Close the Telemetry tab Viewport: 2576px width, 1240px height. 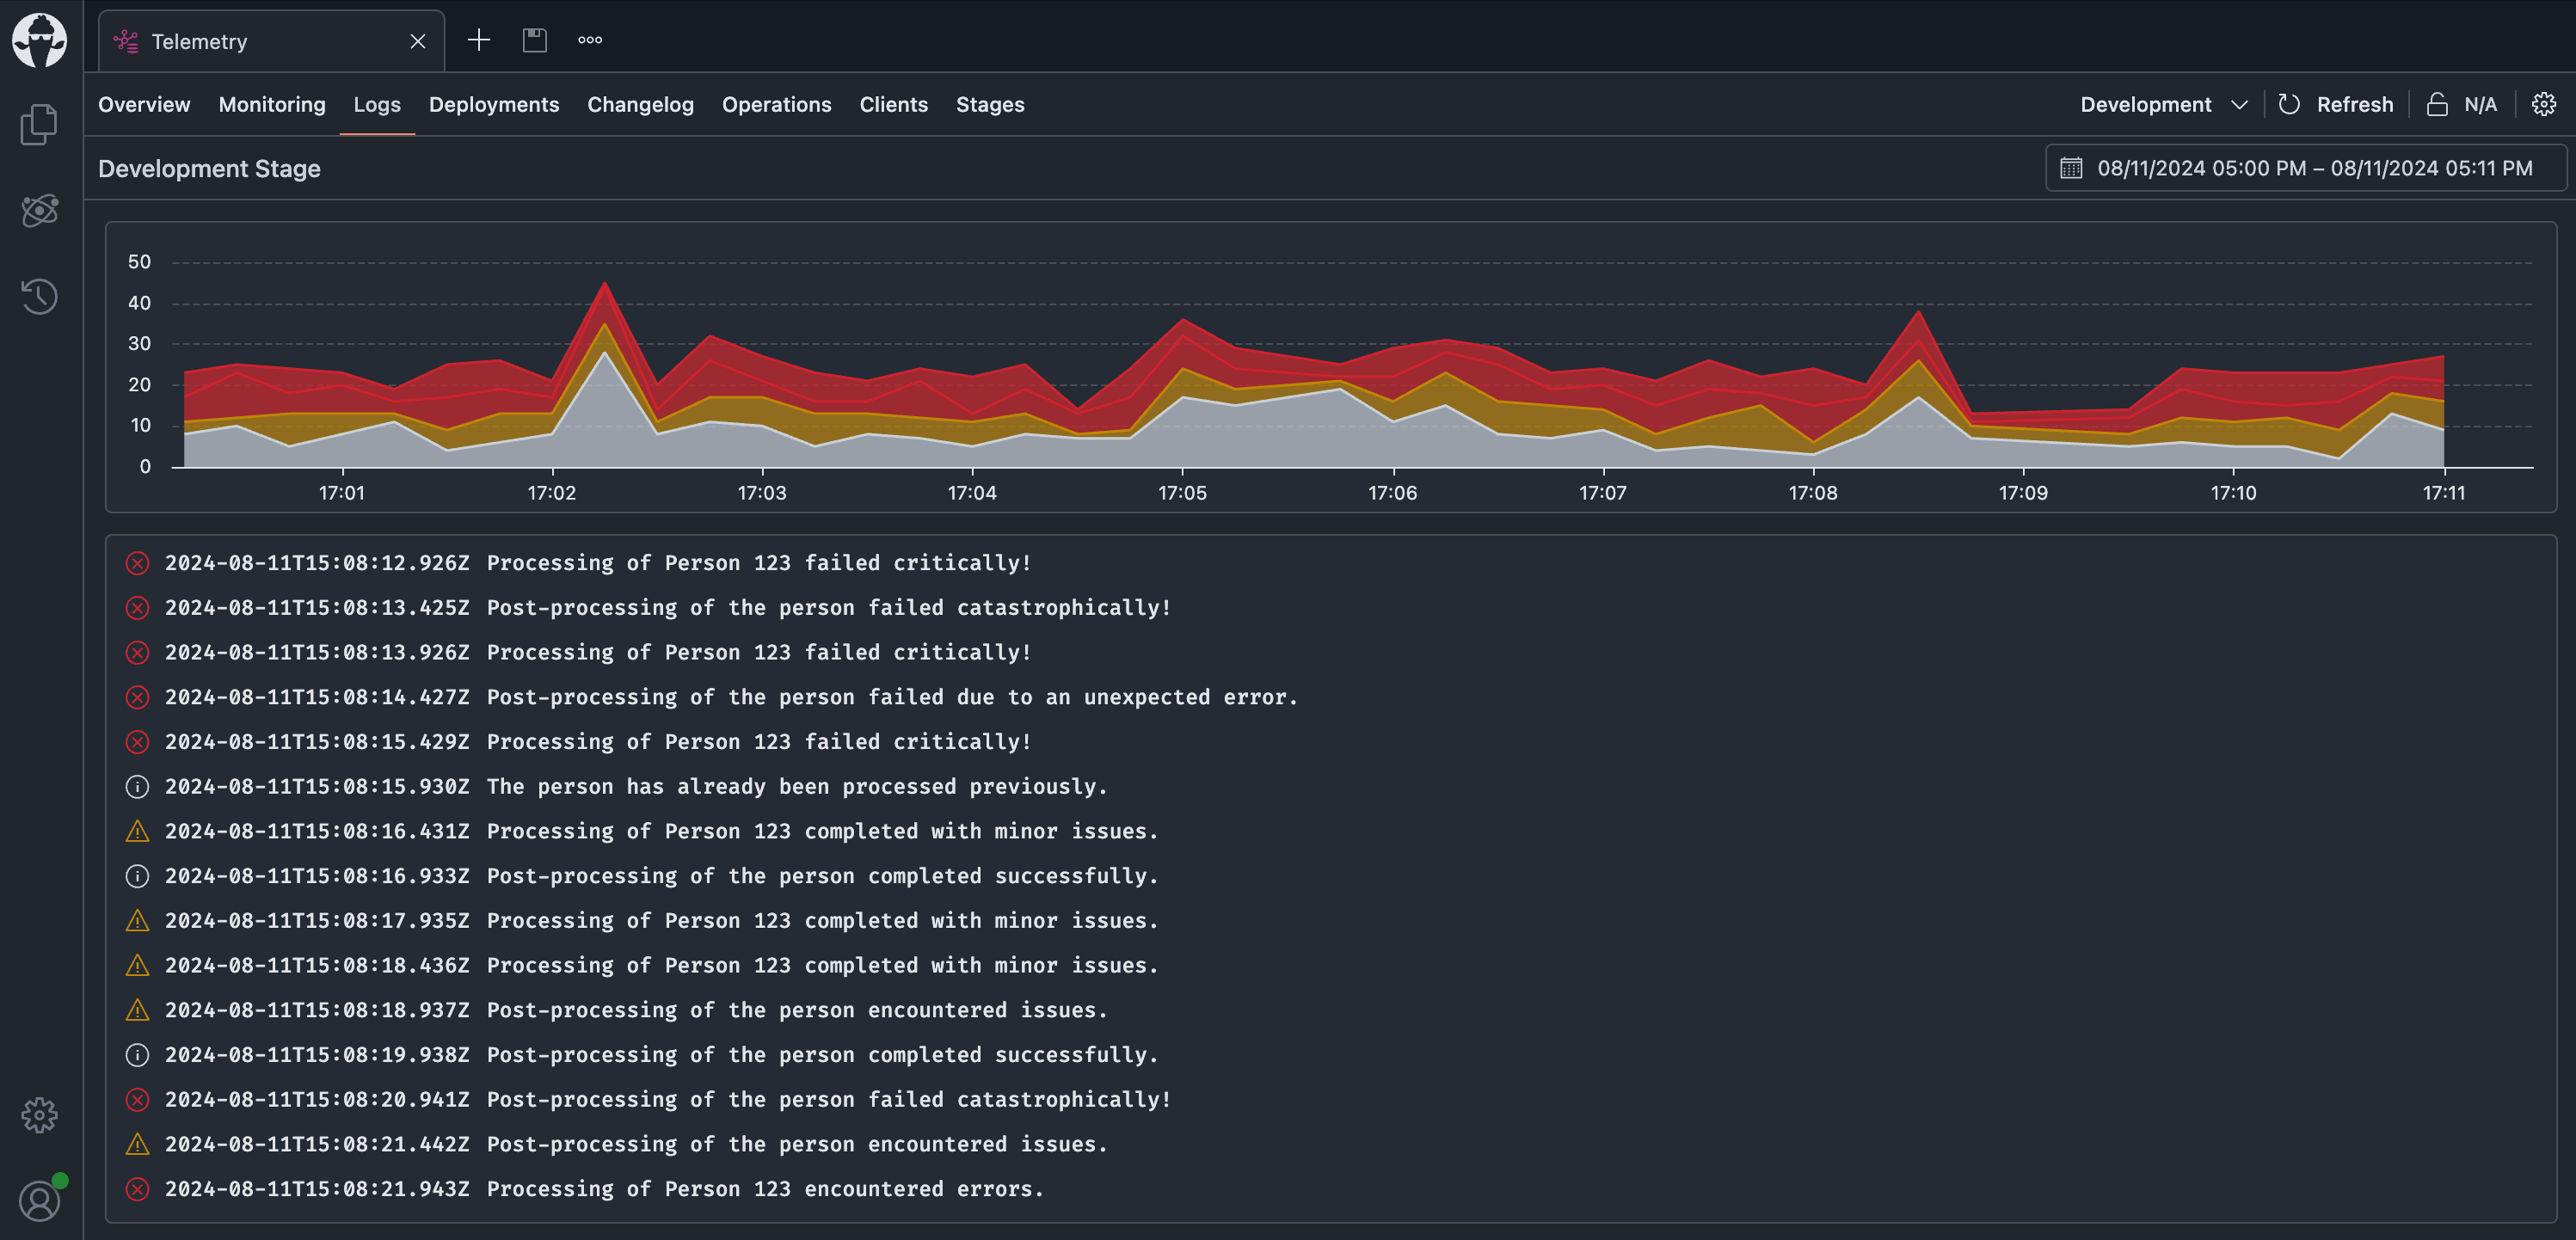418,41
